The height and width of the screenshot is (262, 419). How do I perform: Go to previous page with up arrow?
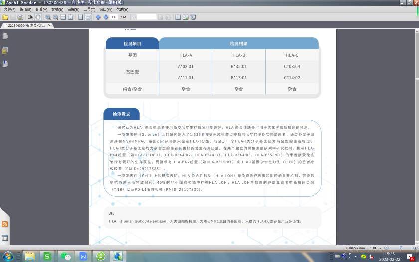98,17
